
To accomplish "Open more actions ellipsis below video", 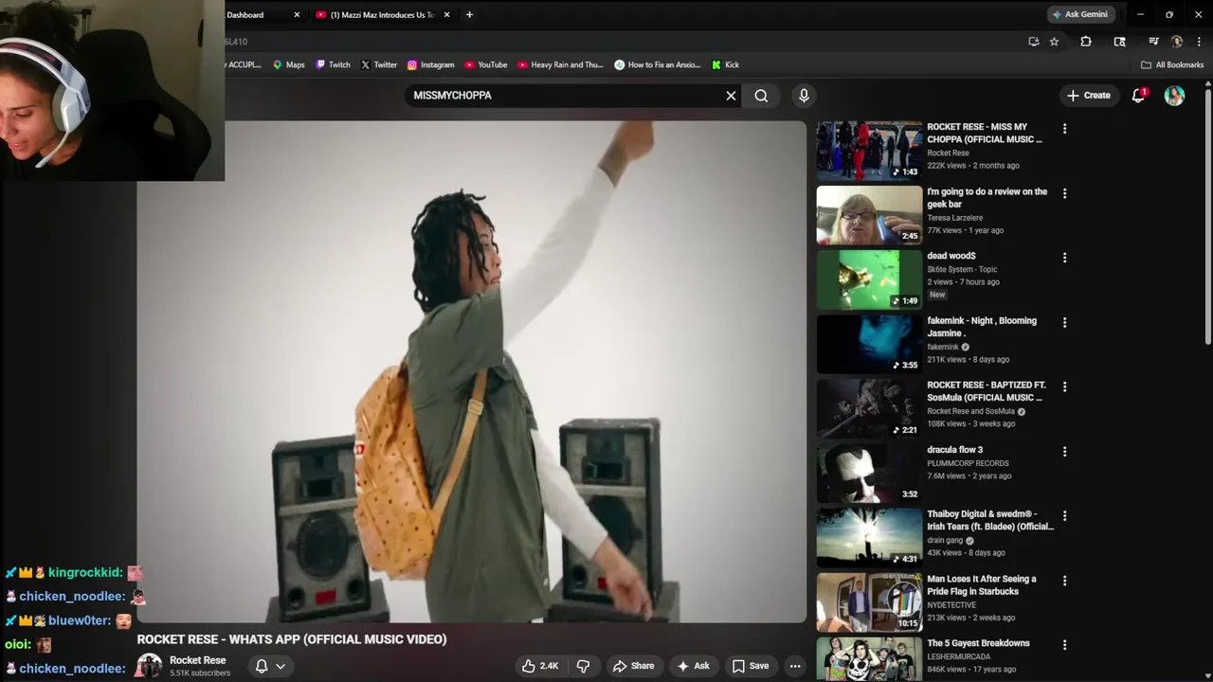I will click(x=795, y=666).
